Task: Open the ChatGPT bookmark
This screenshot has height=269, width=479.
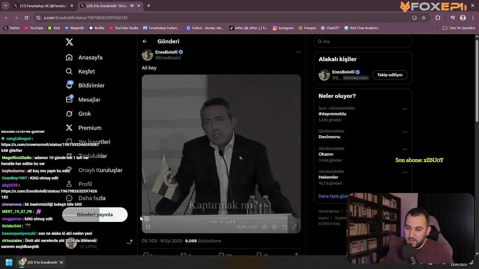Action: (330, 28)
